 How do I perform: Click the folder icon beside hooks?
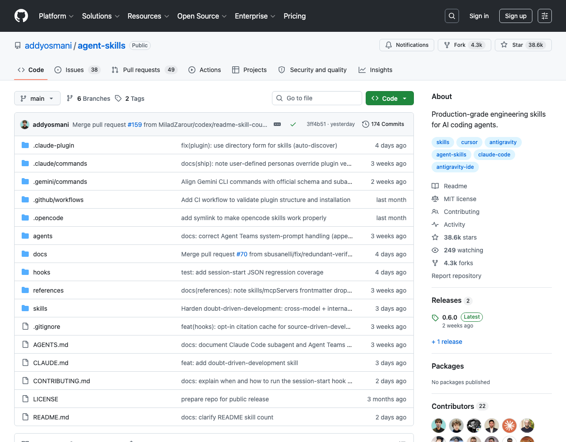(25, 272)
